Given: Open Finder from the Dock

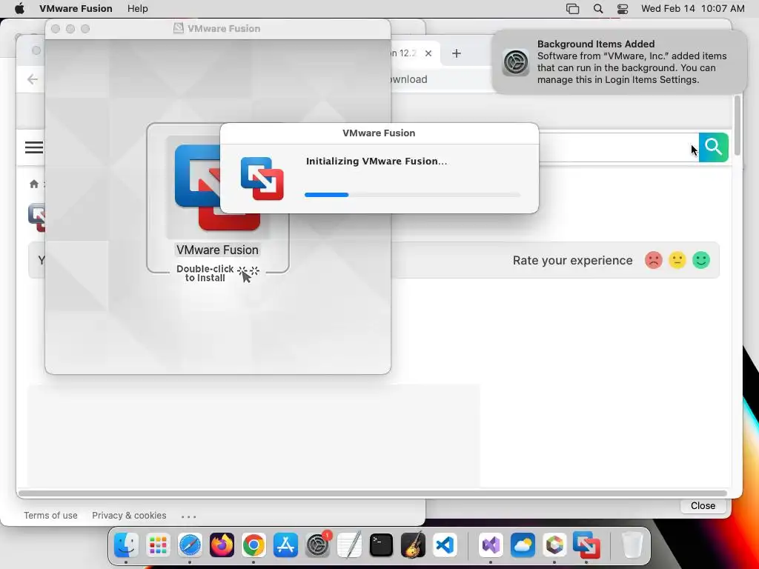Looking at the screenshot, I should pyautogui.click(x=126, y=545).
